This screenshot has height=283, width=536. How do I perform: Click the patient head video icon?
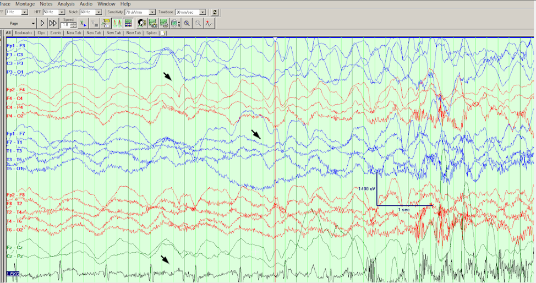tap(141, 24)
